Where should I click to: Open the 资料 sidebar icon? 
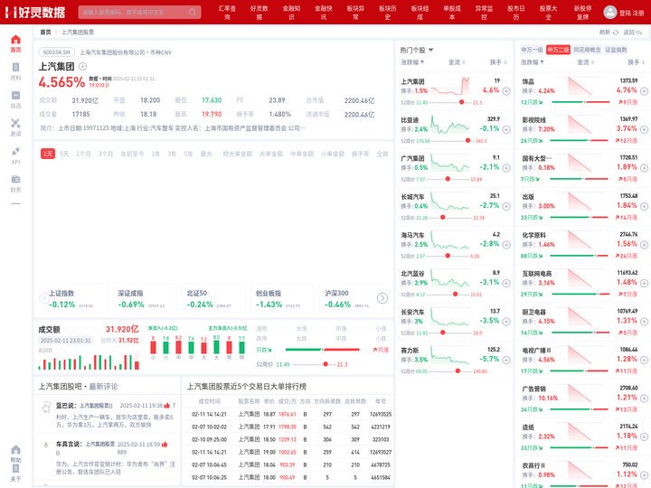coord(15,71)
